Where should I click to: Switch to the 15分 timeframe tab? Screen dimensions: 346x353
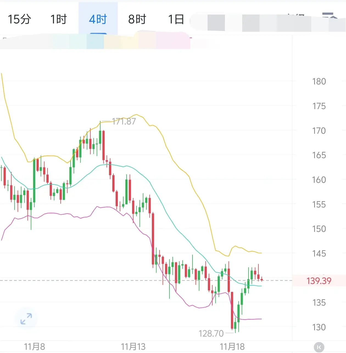19,19
